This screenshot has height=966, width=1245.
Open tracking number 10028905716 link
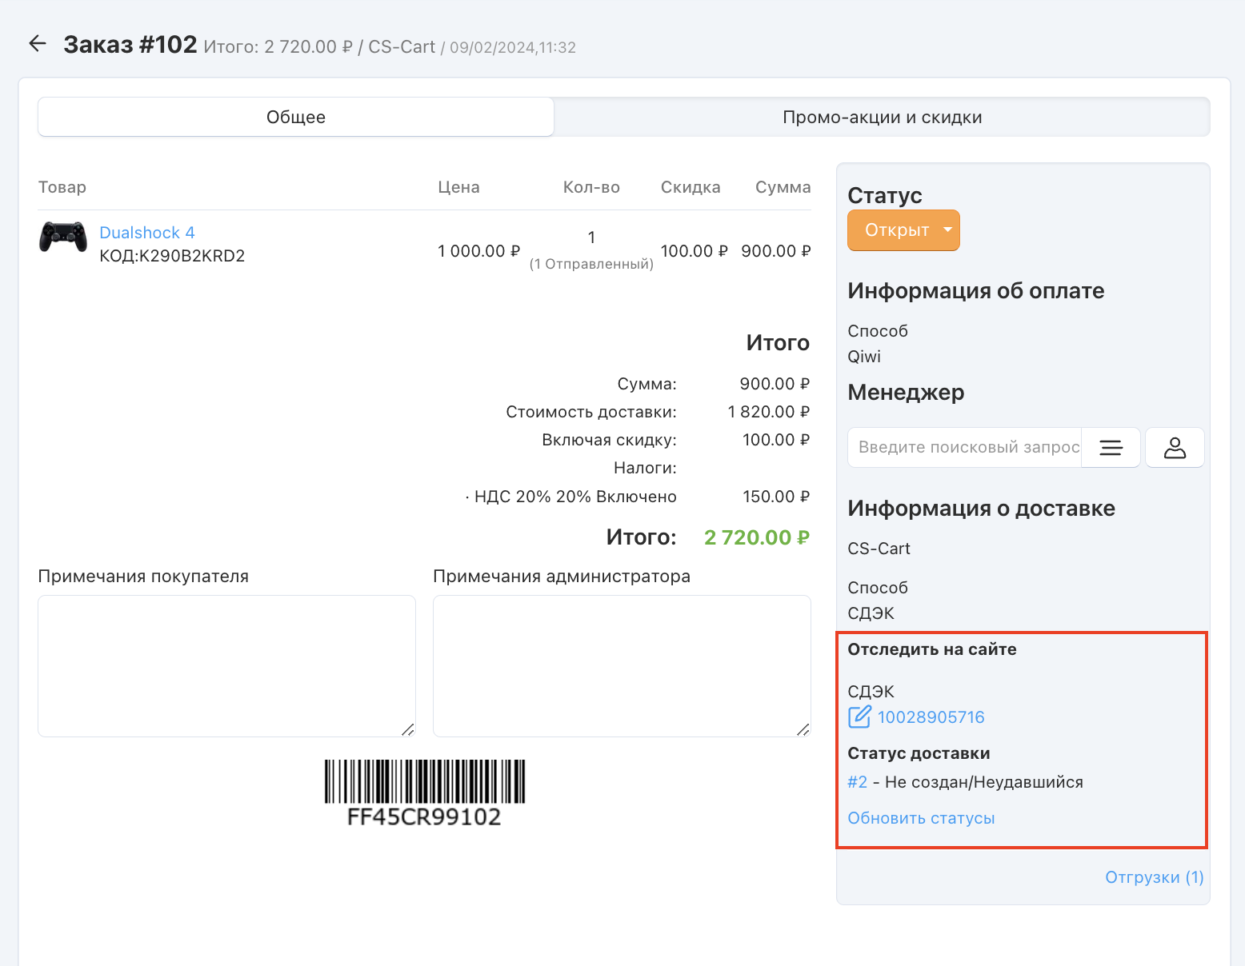[x=931, y=717]
